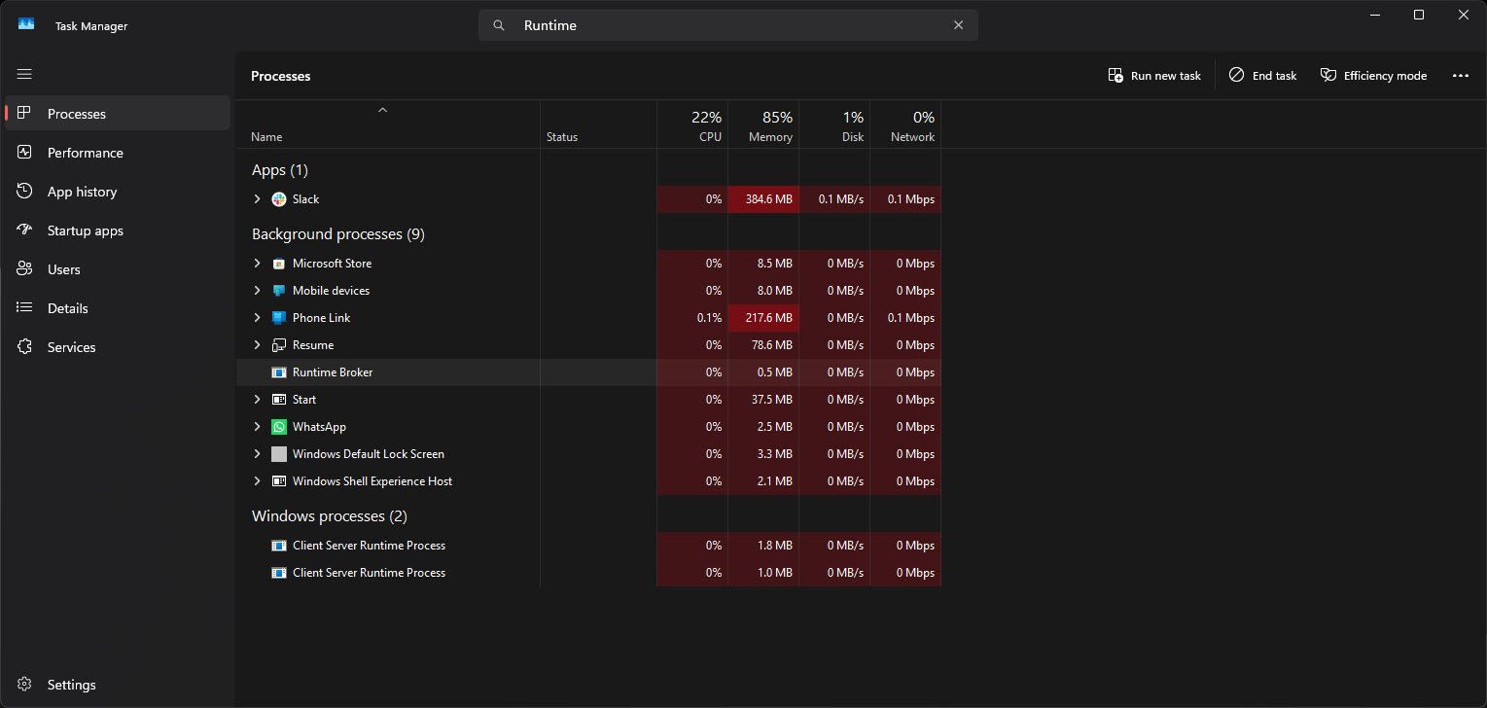Open App history from the sidebar
1487x708 pixels.
(x=81, y=192)
